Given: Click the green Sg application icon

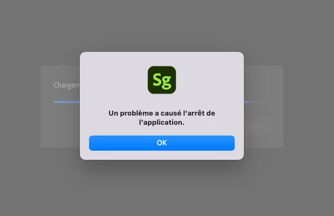Looking at the screenshot, I should pos(162,80).
